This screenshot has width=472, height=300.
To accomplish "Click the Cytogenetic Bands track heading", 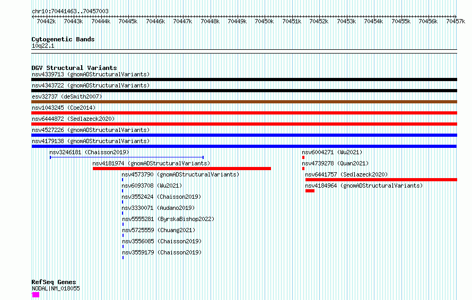I will pos(63,39).
